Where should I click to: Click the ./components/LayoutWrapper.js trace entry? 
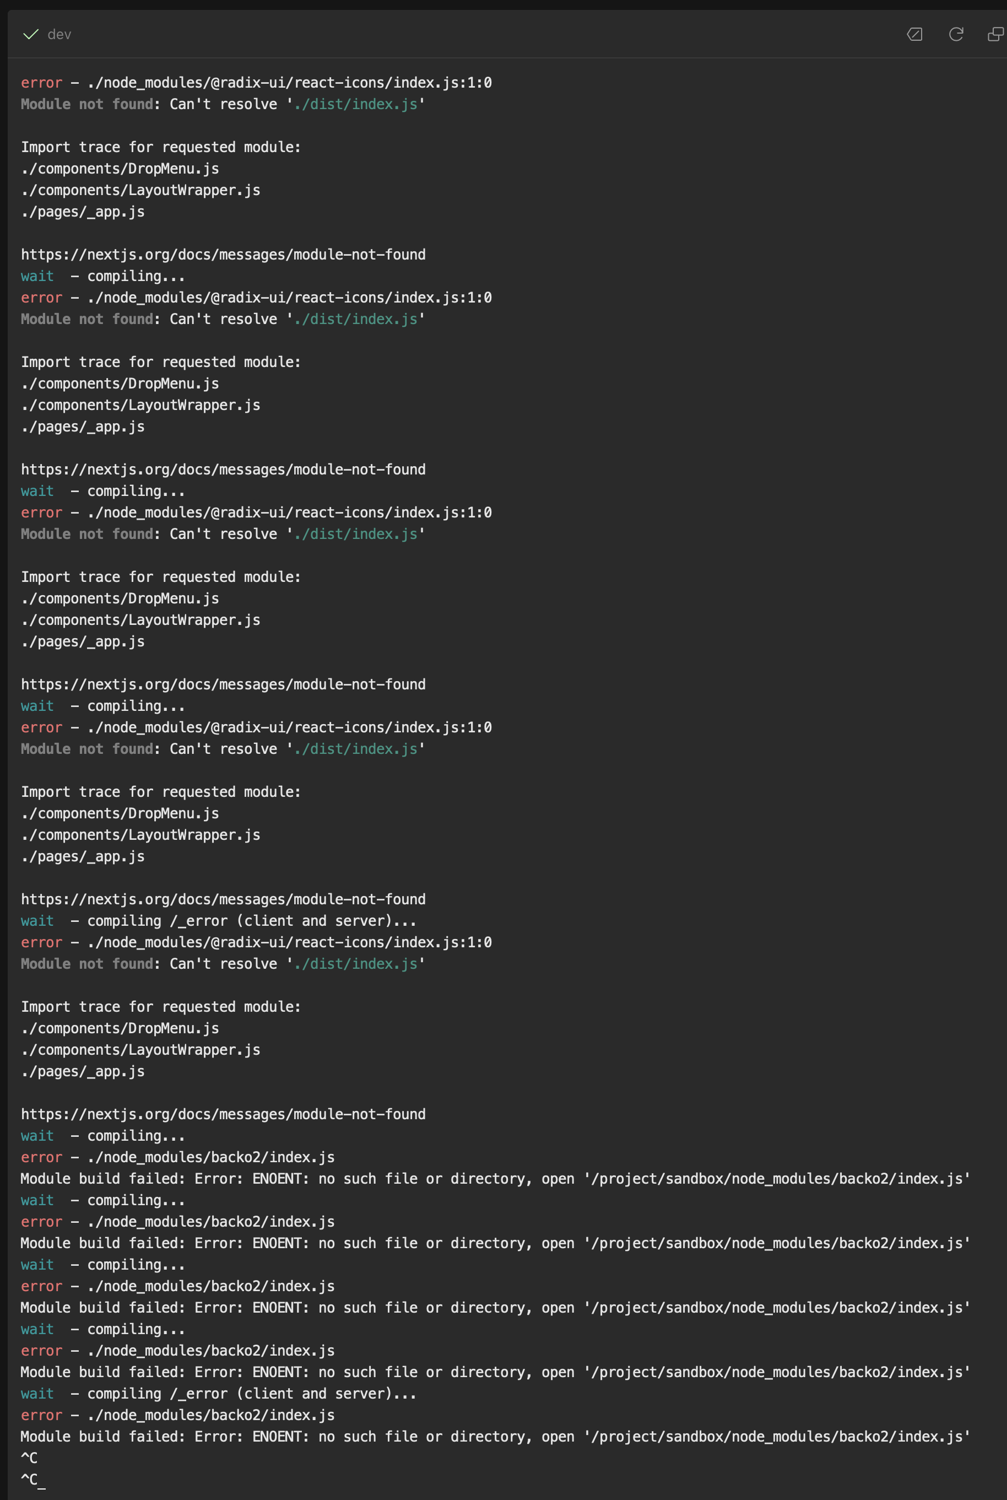coord(140,190)
